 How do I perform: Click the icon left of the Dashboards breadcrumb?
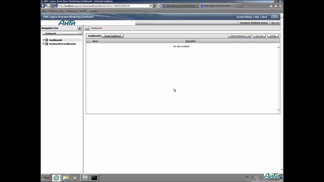click(87, 28)
